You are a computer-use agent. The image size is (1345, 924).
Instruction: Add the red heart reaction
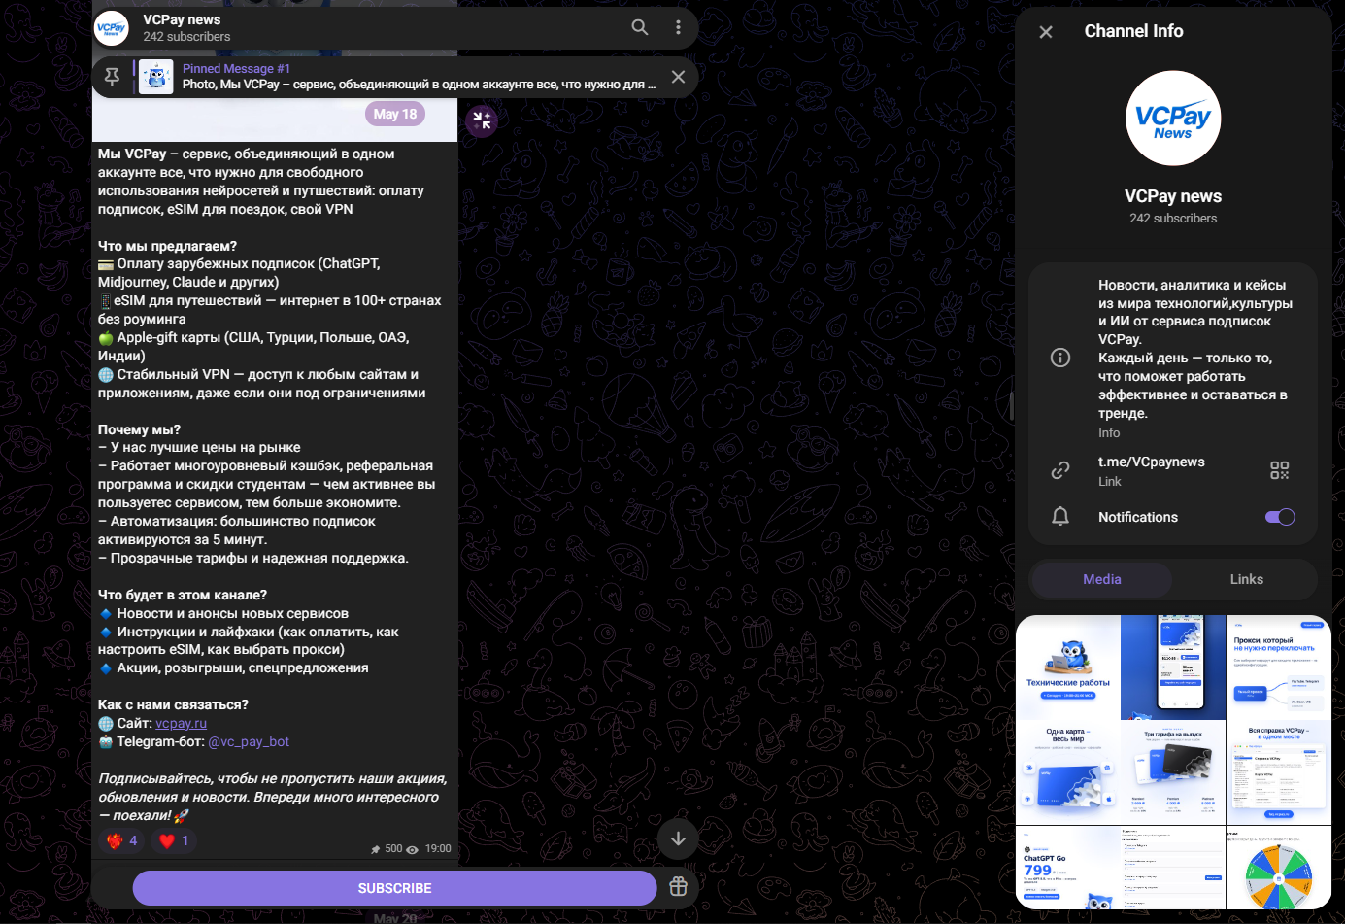tap(174, 840)
